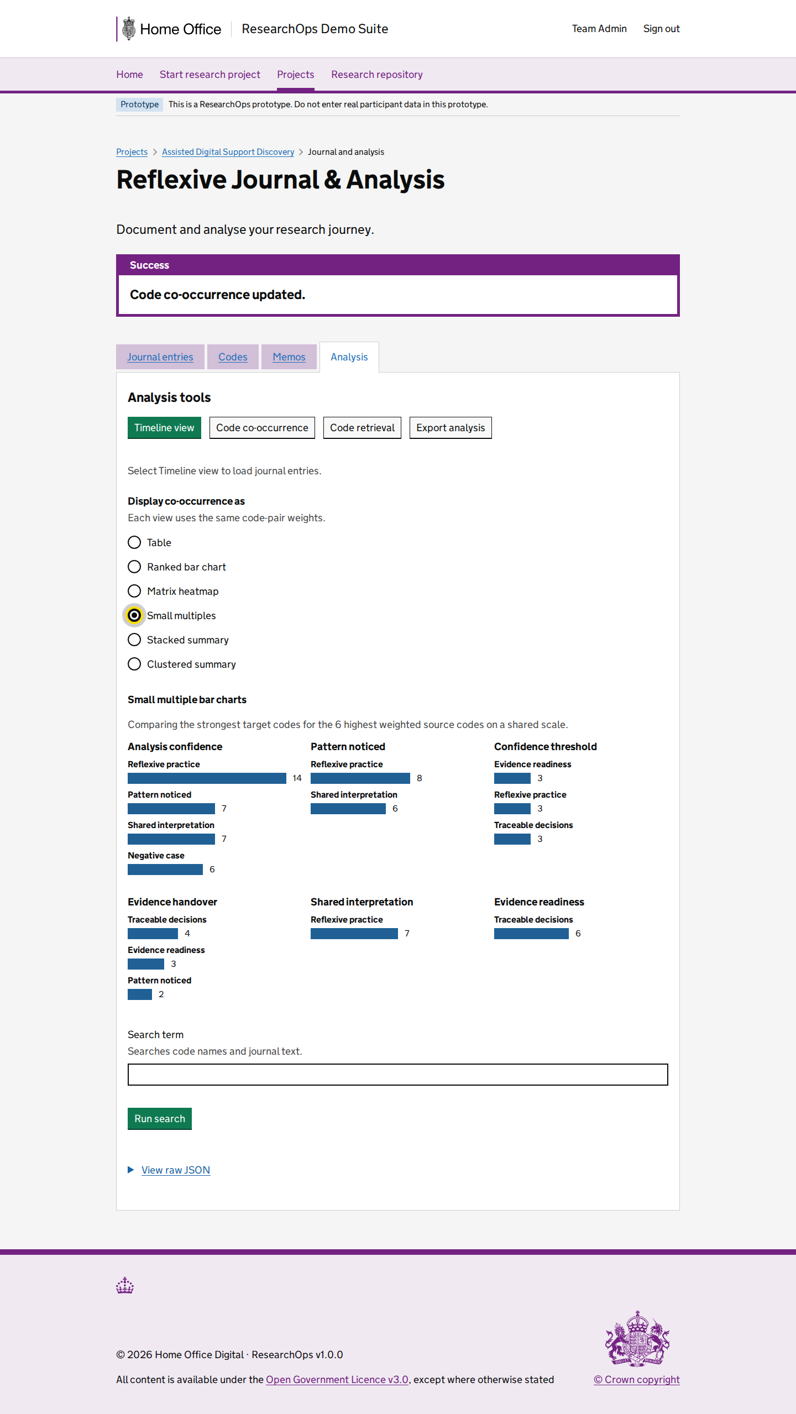Switch to the Analysis tab
This screenshot has width=796, height=1414.
click(349, 357)
